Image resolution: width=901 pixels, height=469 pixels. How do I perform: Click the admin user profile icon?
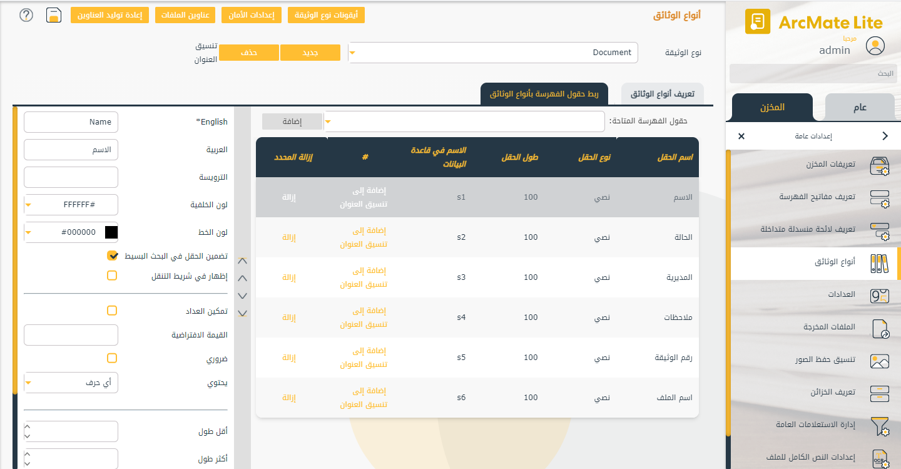pos(875,46)
